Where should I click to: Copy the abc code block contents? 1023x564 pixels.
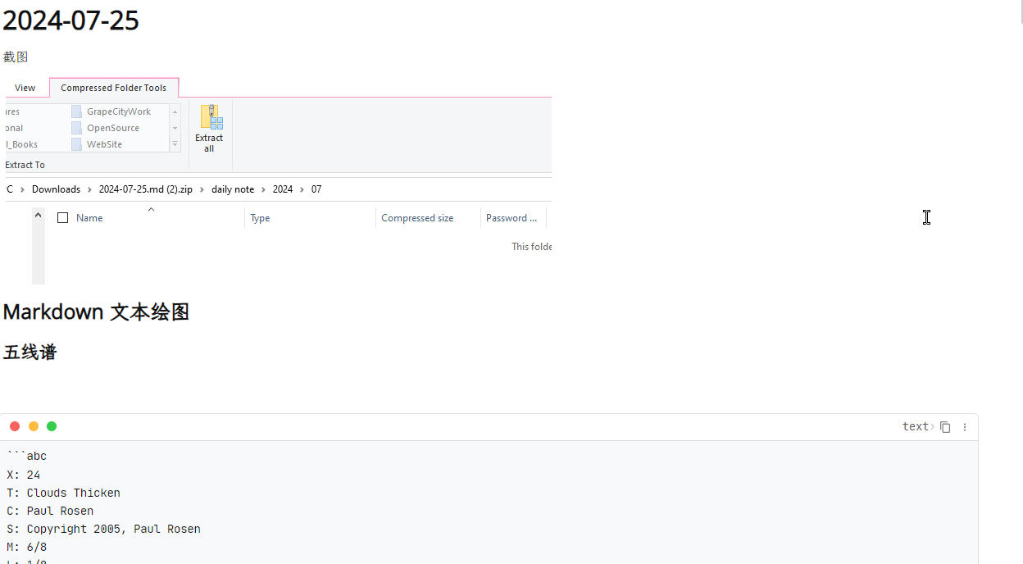click(x=945, y=427)
